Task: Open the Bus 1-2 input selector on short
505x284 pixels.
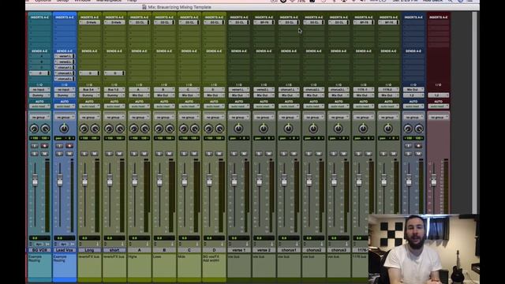Action: click(114, 89)
